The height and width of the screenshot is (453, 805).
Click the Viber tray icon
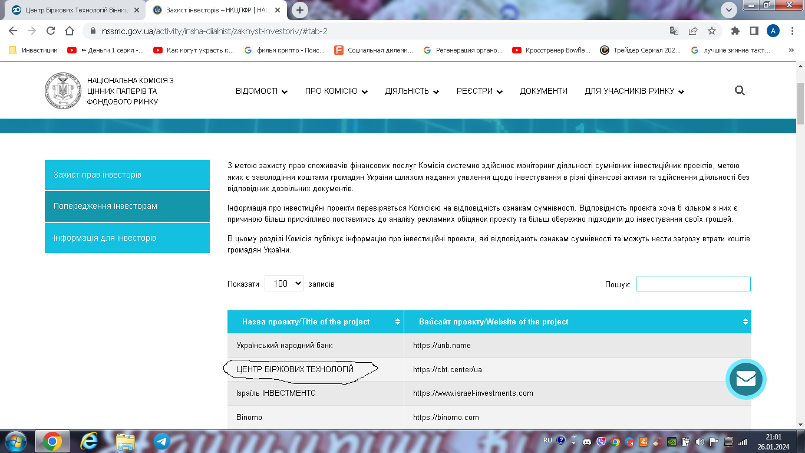click(601, 441)
